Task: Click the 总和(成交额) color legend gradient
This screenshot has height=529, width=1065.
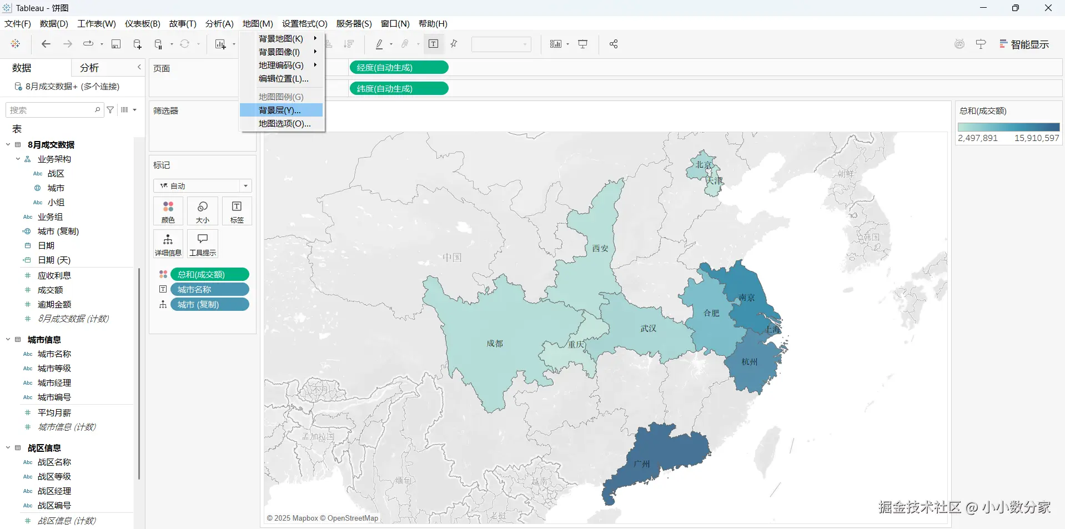Action: pyautogui.click(x=1008, y=127)
